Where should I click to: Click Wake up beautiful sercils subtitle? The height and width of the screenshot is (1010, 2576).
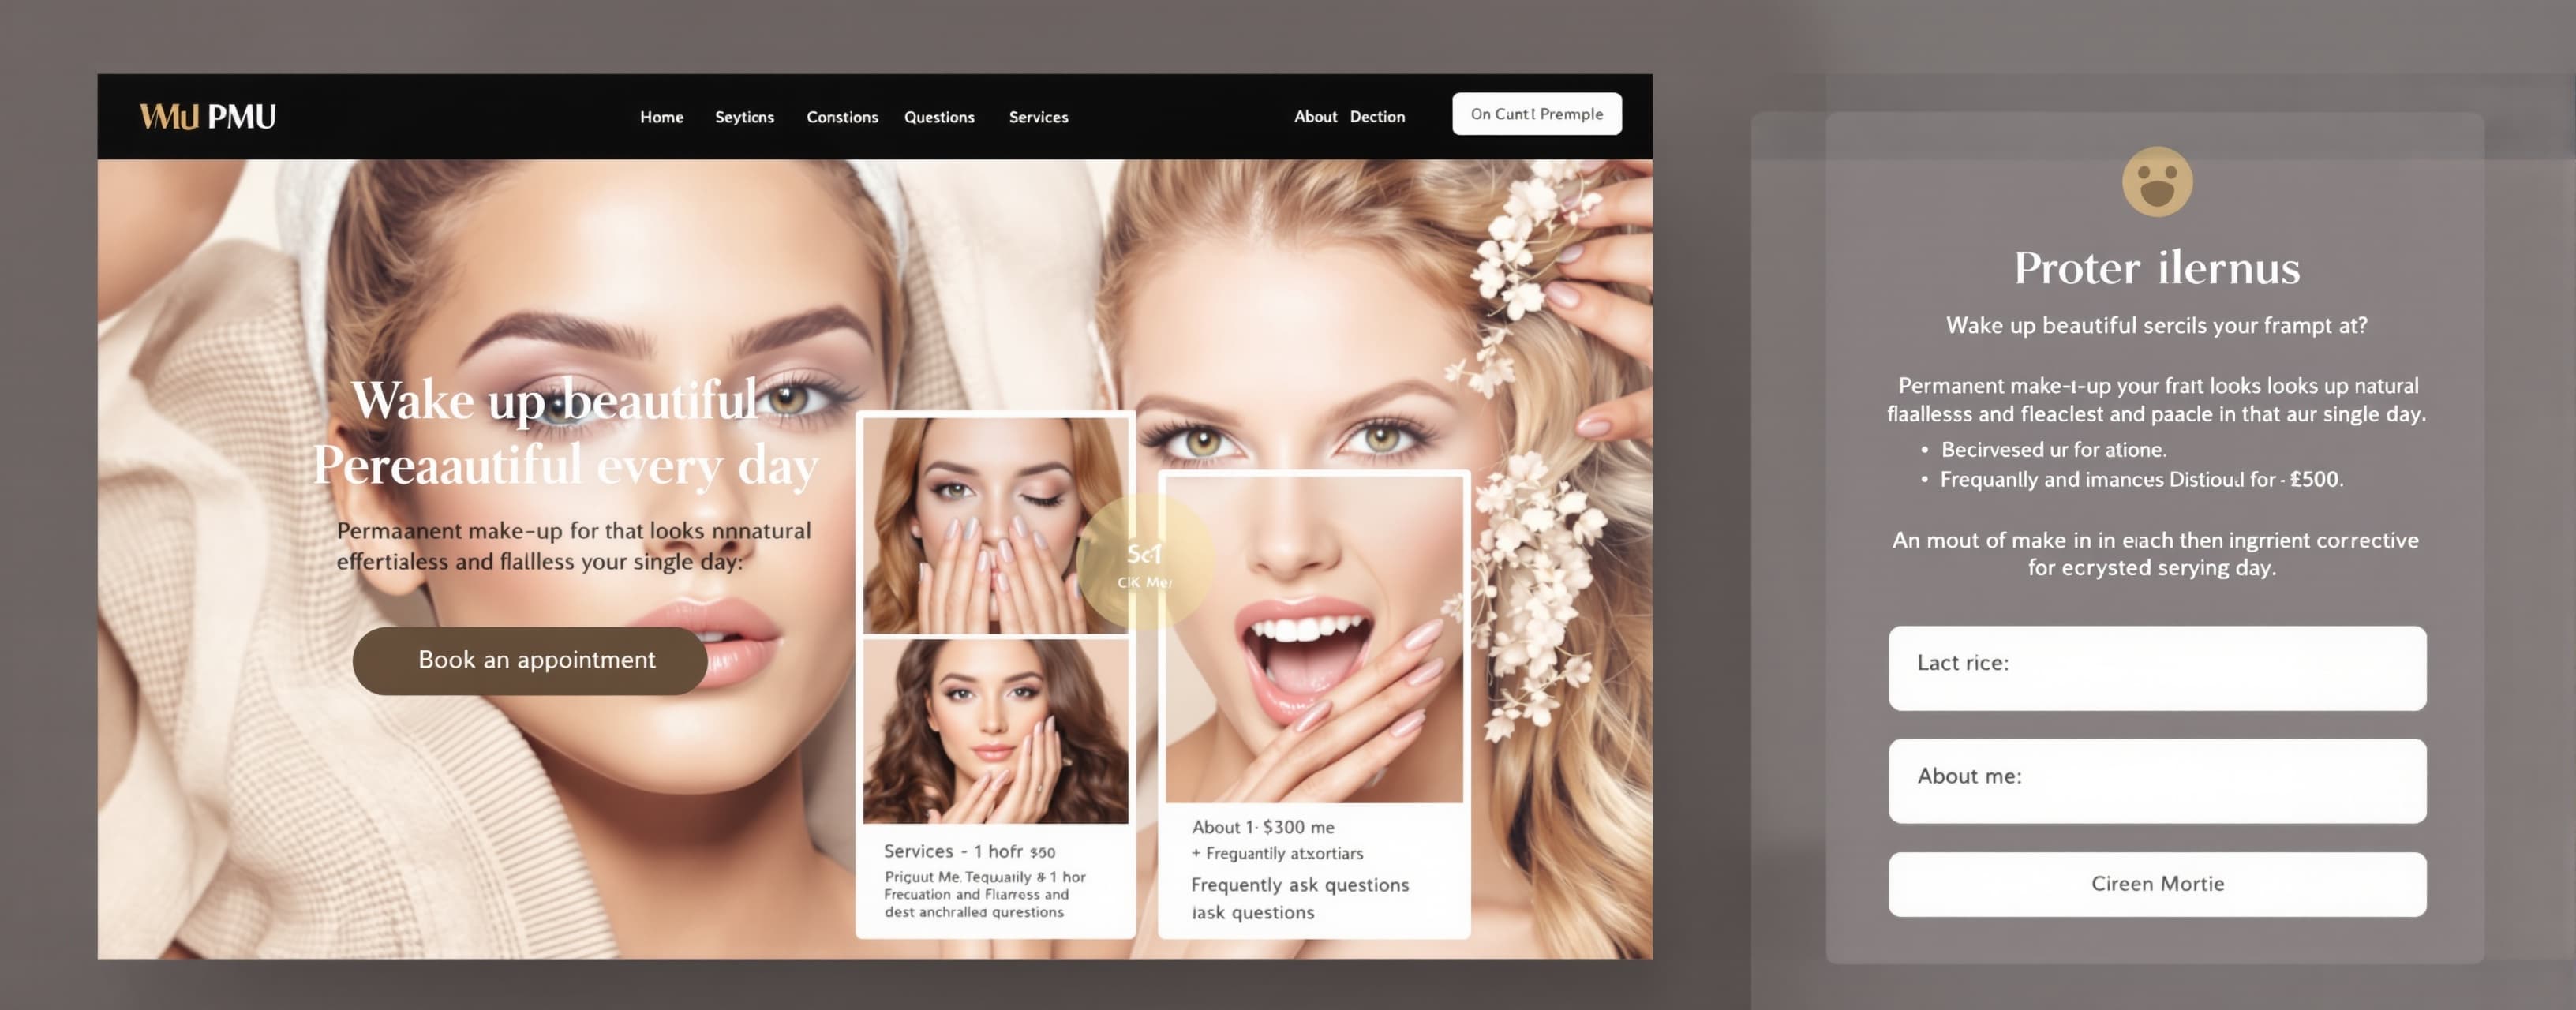[2156, 325]
